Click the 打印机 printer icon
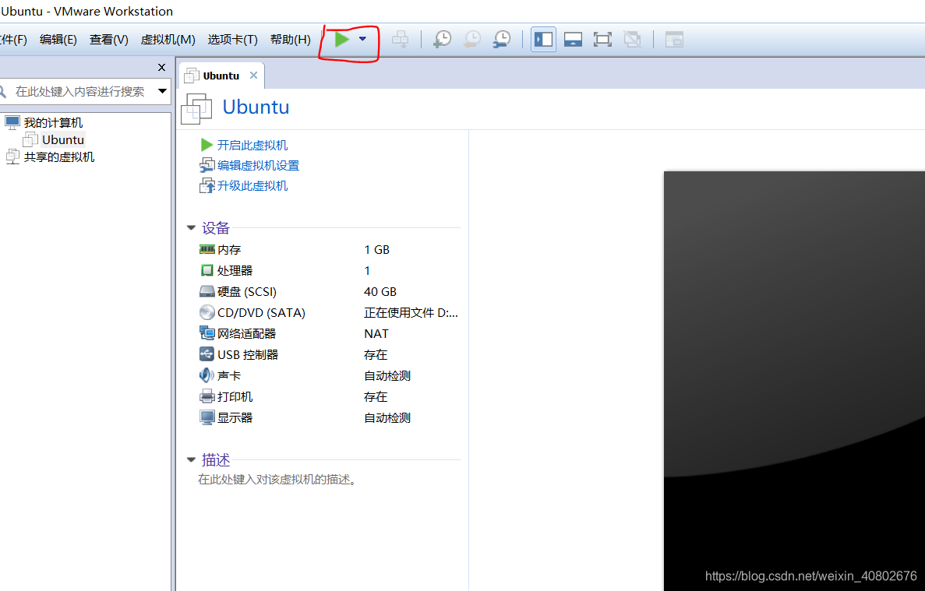Viewport: 925px width, 591px height. coord(207,396)
